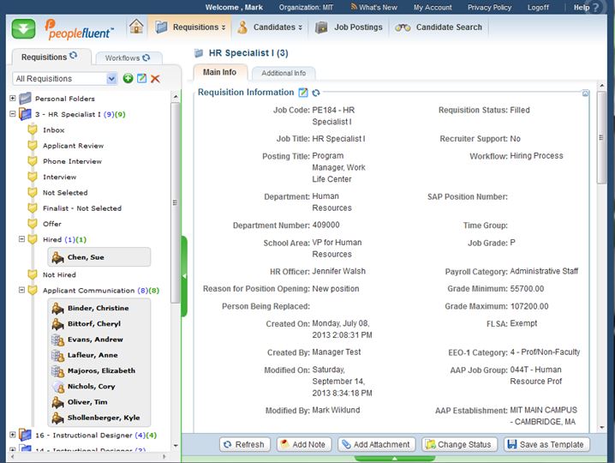Open Candidate Search with binoculars icon
This screenshot has width=615, height=463.
tap(439, 27)
